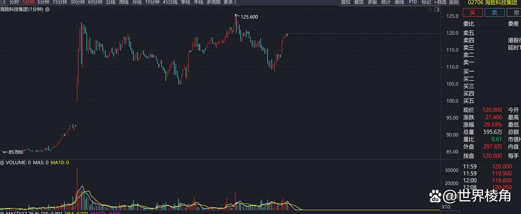The height and width of the screenshot is (214, 521).
Task: Click the 撤 cancel order button
Action: pyautogui.click(x=514, y=13)
